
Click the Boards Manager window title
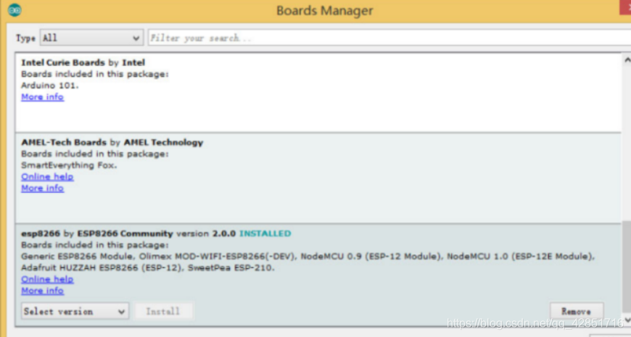coord(324,10)
